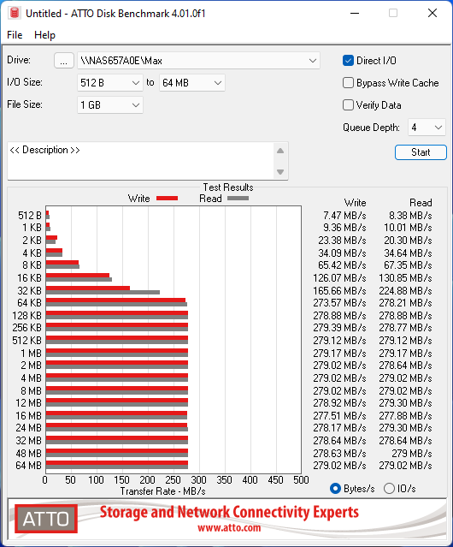Minimize the ATTO Disk Benchmark window
The width and height of the screenshot is (453, 547).
(355, 13)
